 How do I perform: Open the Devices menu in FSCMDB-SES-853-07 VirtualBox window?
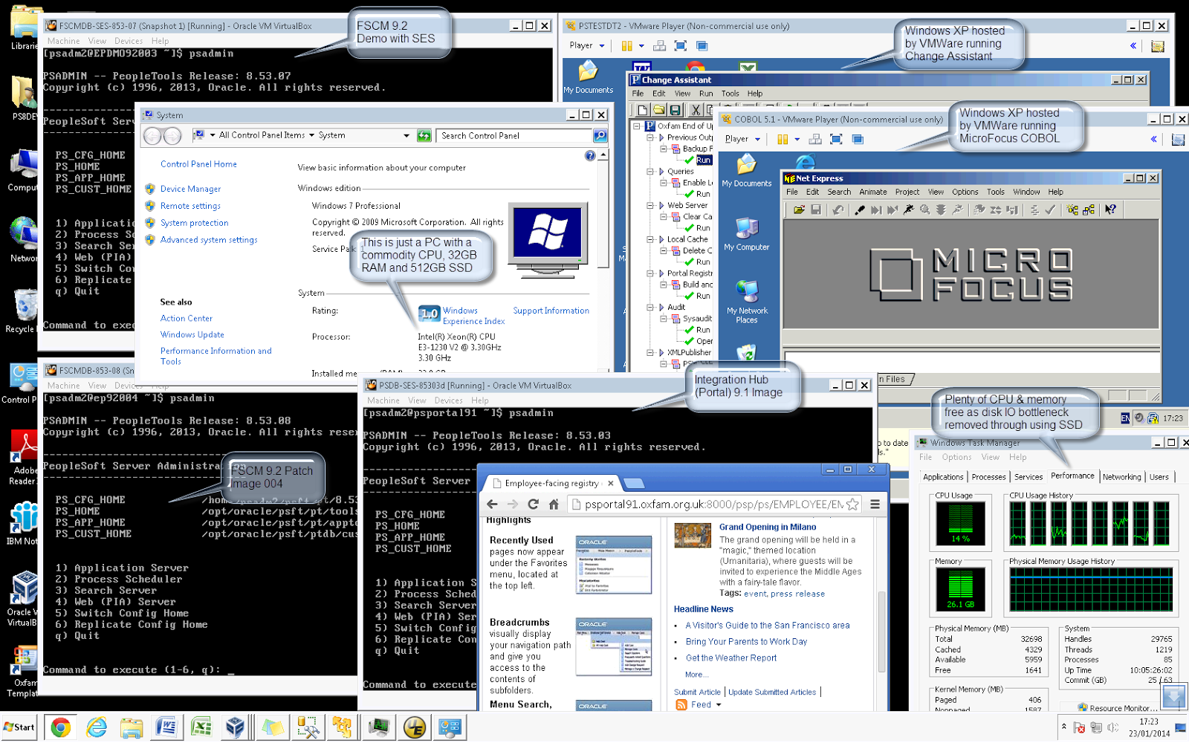[x=129, y=41]
